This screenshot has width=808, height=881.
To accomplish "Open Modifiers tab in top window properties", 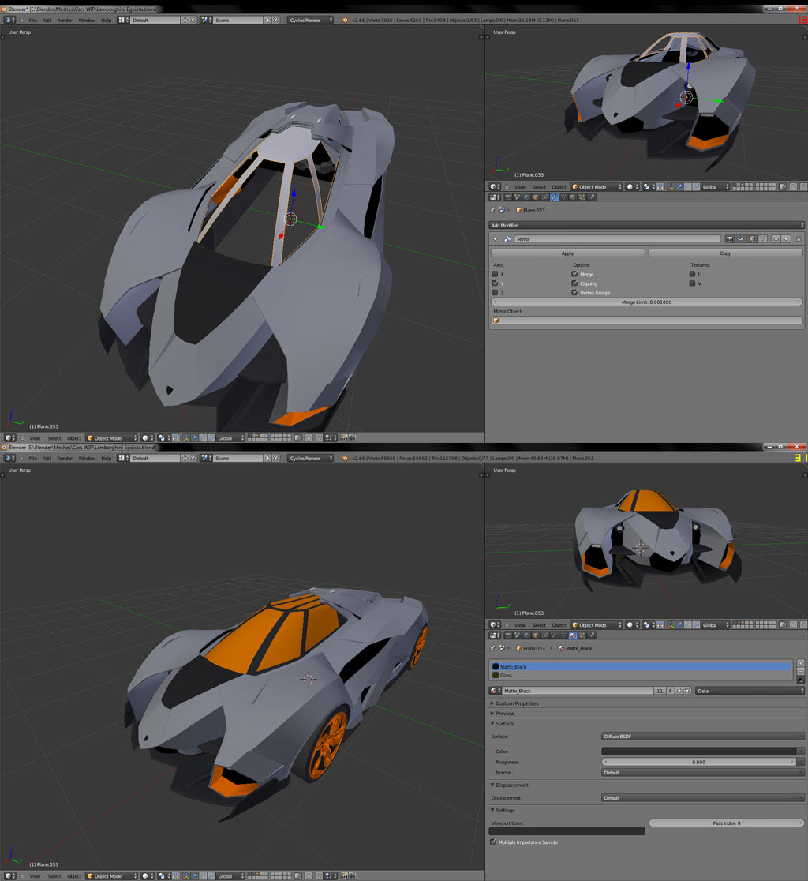I will coord(554,197).
